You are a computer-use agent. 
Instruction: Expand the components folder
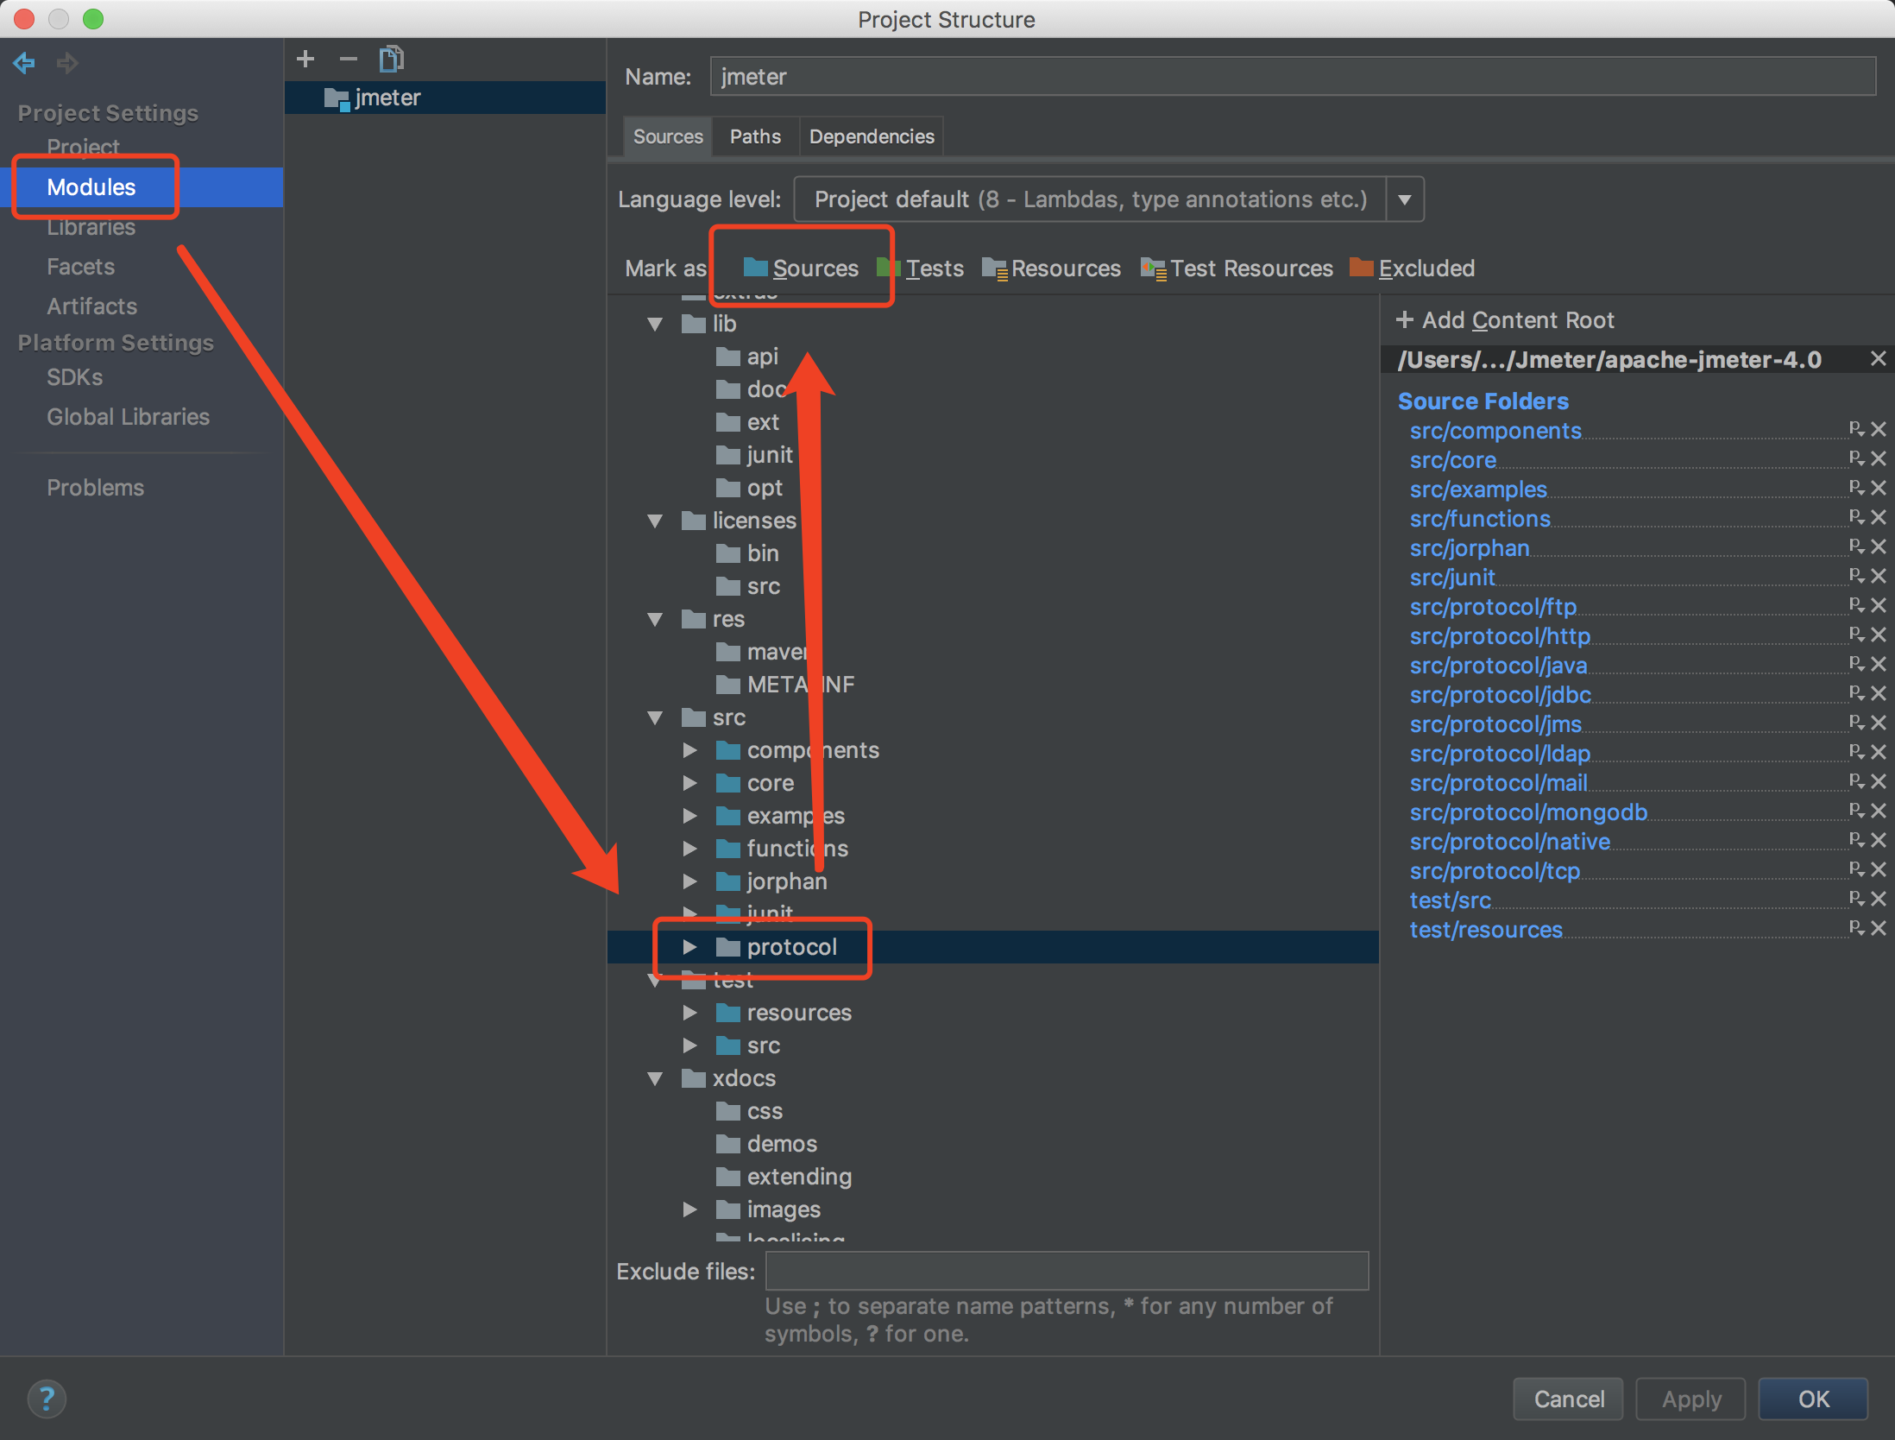[689, 750]
